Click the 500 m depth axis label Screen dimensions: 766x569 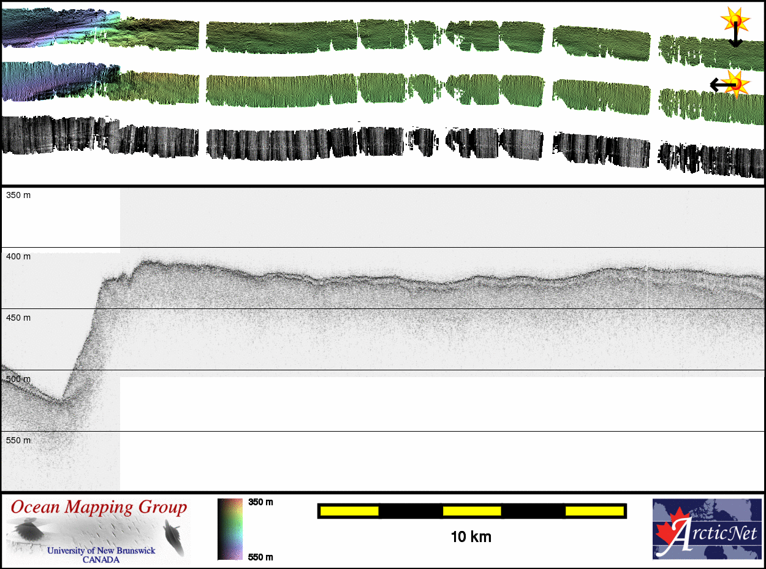(x=18, y=379)
